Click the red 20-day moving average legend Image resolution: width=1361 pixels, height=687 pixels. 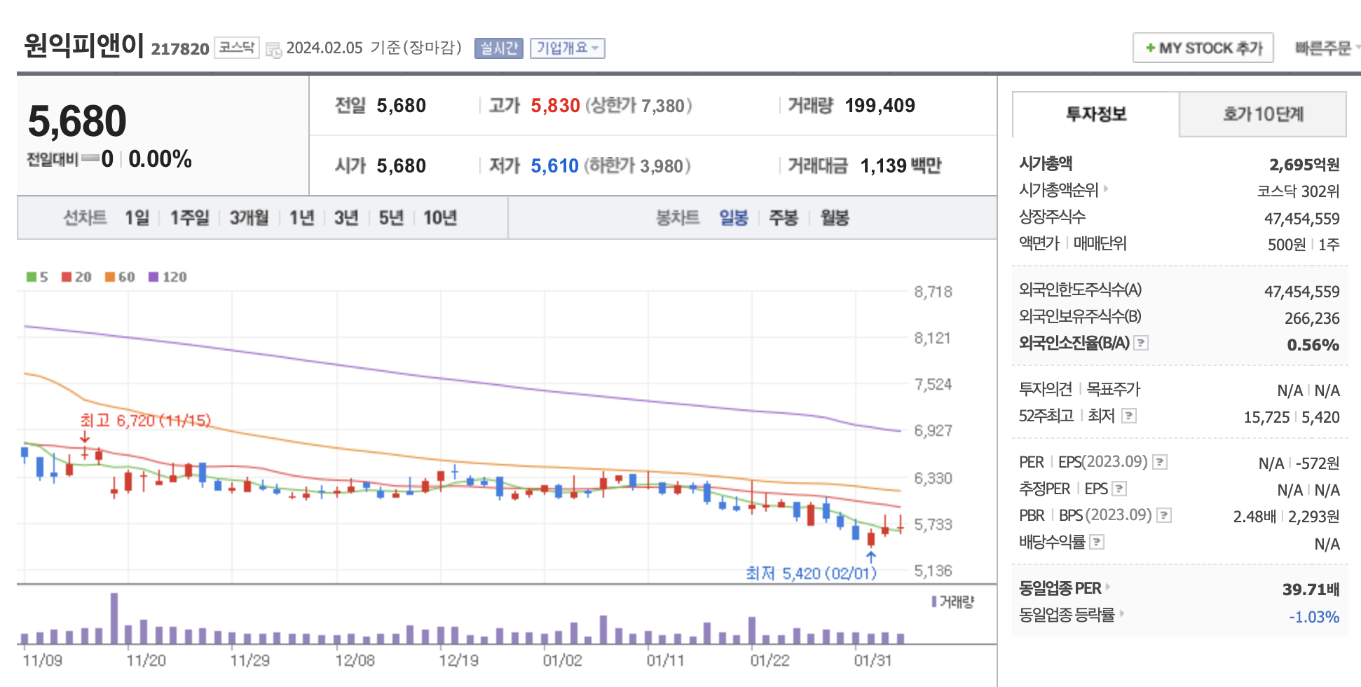pos(76,277)
